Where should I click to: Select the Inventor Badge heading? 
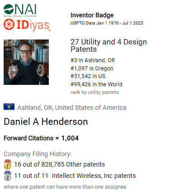92,15
